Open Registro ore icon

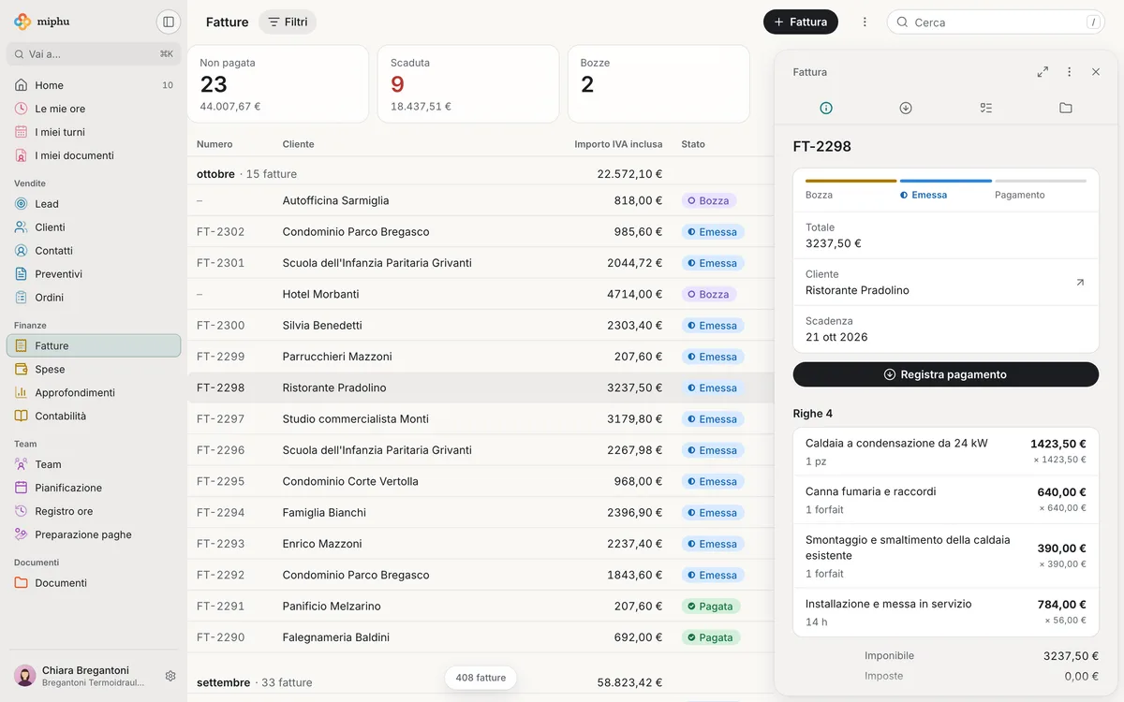click(22, 511)
